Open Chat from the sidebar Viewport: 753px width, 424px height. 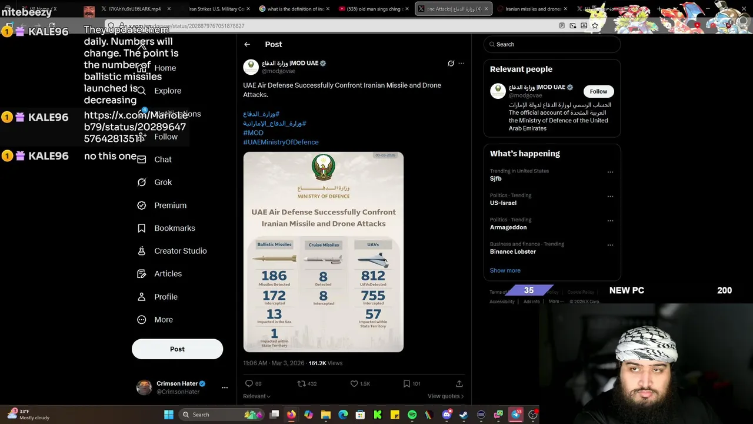[x=155, y=160]
